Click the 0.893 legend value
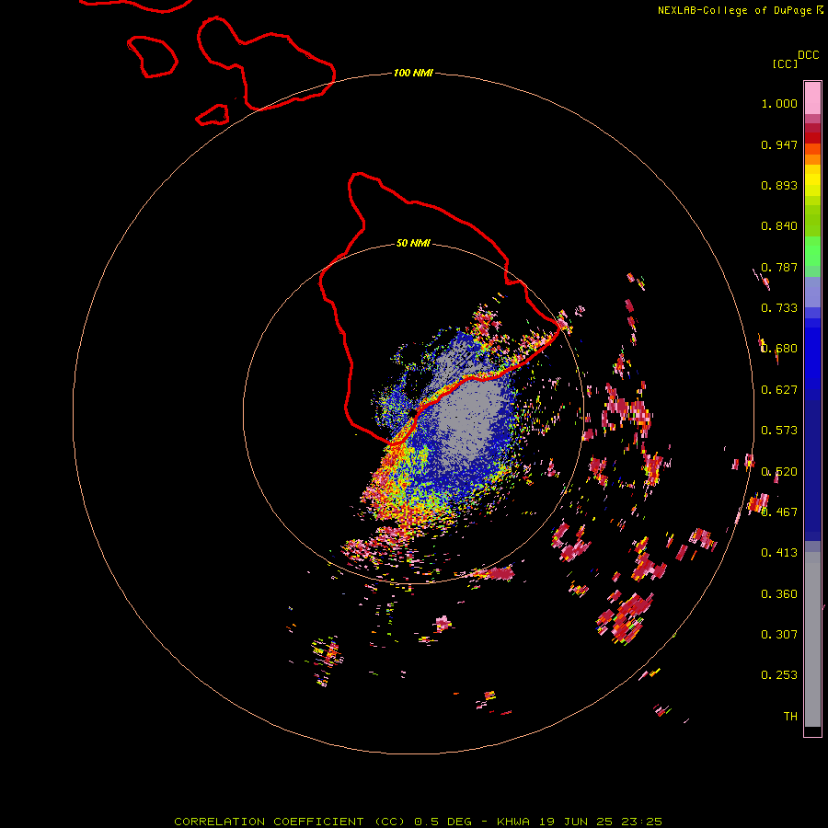Screen dimensions: 828x828 (779, 185)
